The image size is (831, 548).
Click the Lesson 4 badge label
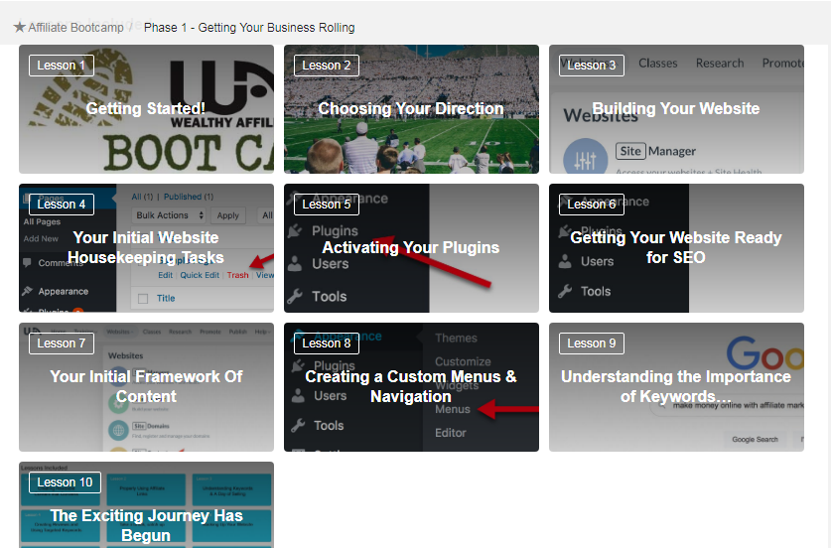pos(62,205)
